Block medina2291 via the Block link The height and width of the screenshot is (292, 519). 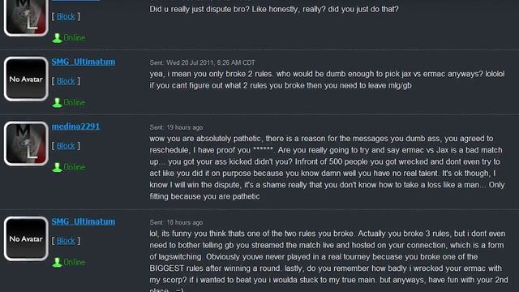tap(66, 146)
